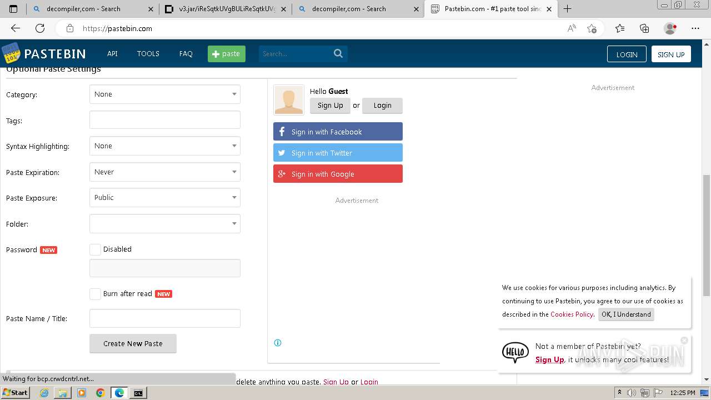The width and height of the screenshot is (711, 400).
Task: Click OK, I Understand cookie button
Action: coord(626,314)
